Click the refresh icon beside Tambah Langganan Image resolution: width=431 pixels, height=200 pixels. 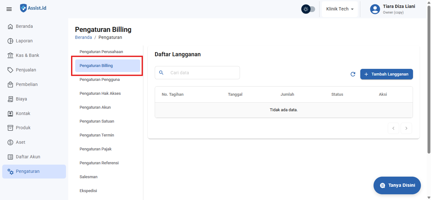click(353, 74)
